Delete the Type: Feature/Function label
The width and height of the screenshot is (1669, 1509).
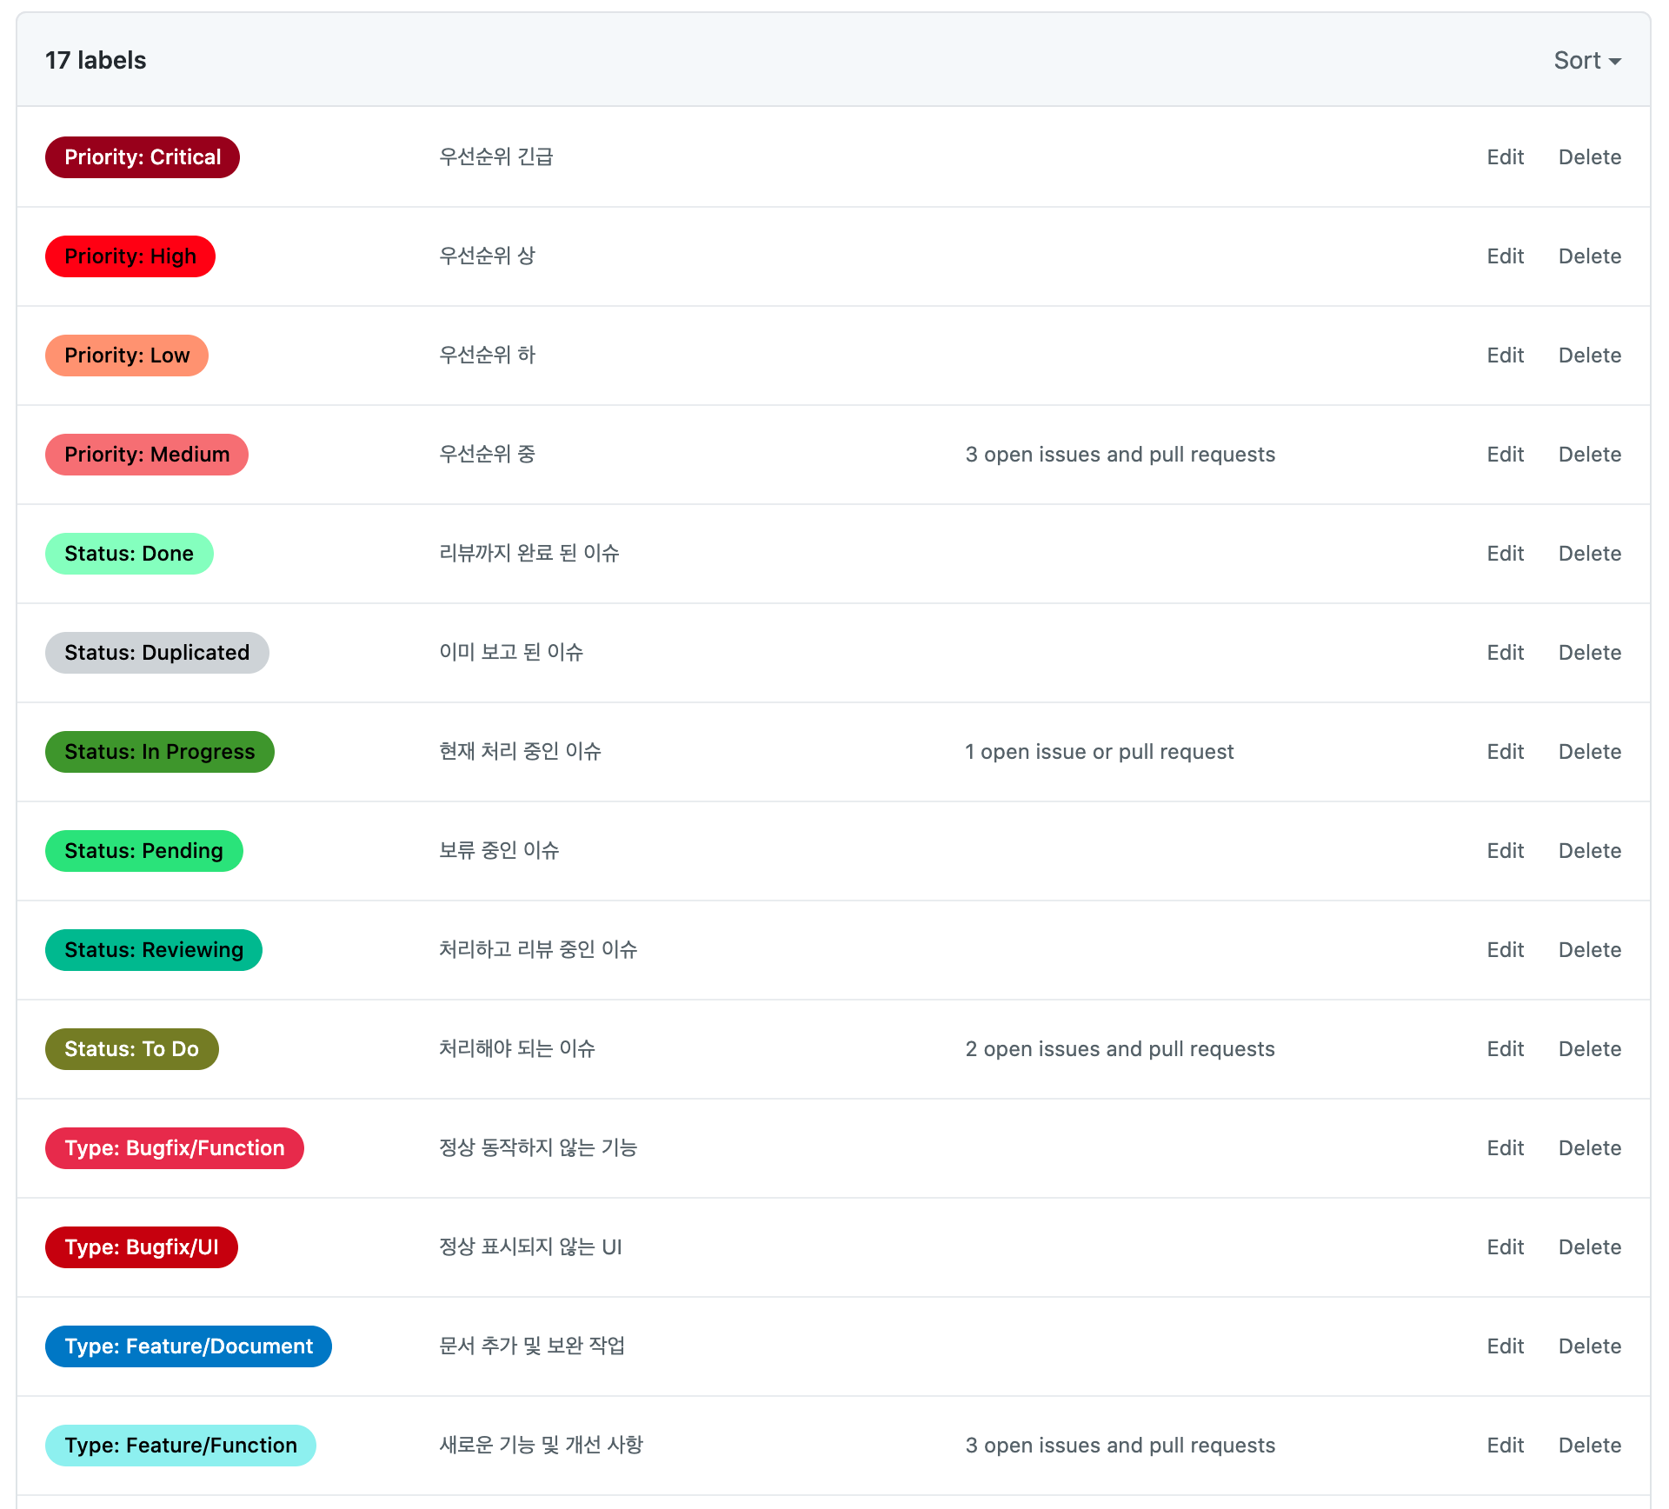tap(1589, 1446)
